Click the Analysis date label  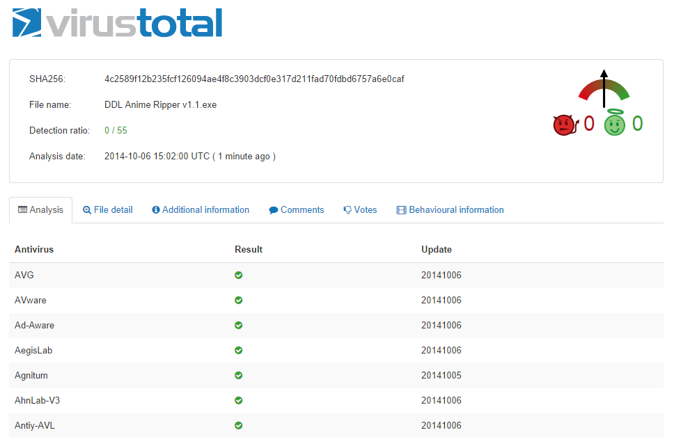57,157
